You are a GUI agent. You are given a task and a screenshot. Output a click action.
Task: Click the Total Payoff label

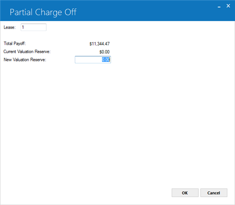pos(15,44)
